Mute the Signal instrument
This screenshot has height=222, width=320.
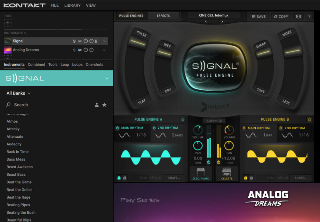[x=80, y=41]
